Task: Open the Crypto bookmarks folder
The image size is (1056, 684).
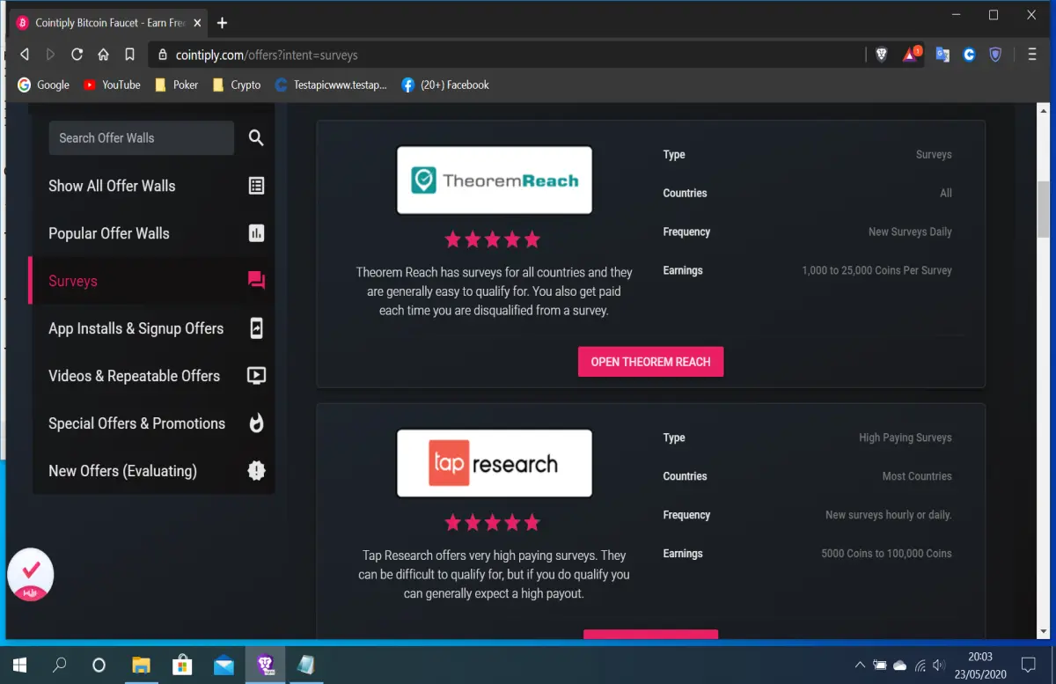Action: pyautogui.click(x=237, y=85)
